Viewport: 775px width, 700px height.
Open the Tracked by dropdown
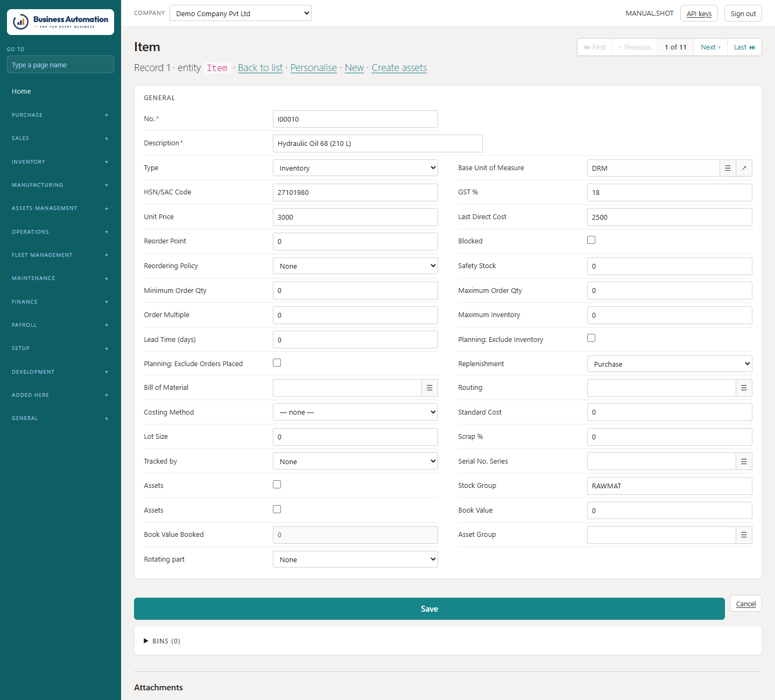point(355,461)
